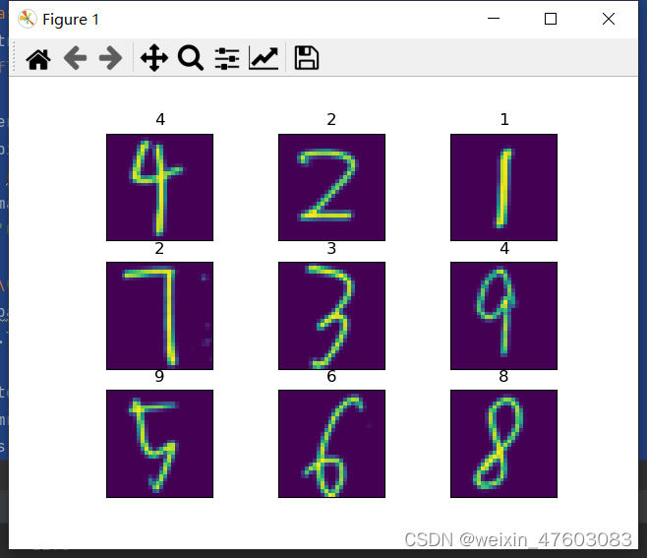Maximize the Figure 1 window
The width and height of the screenshot is (647, 558).
[551, 19]
